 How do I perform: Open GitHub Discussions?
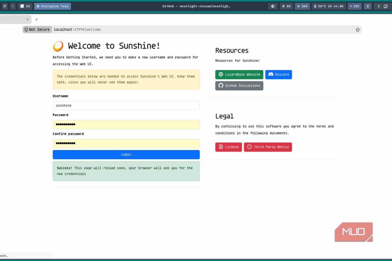tap(239, 86)
